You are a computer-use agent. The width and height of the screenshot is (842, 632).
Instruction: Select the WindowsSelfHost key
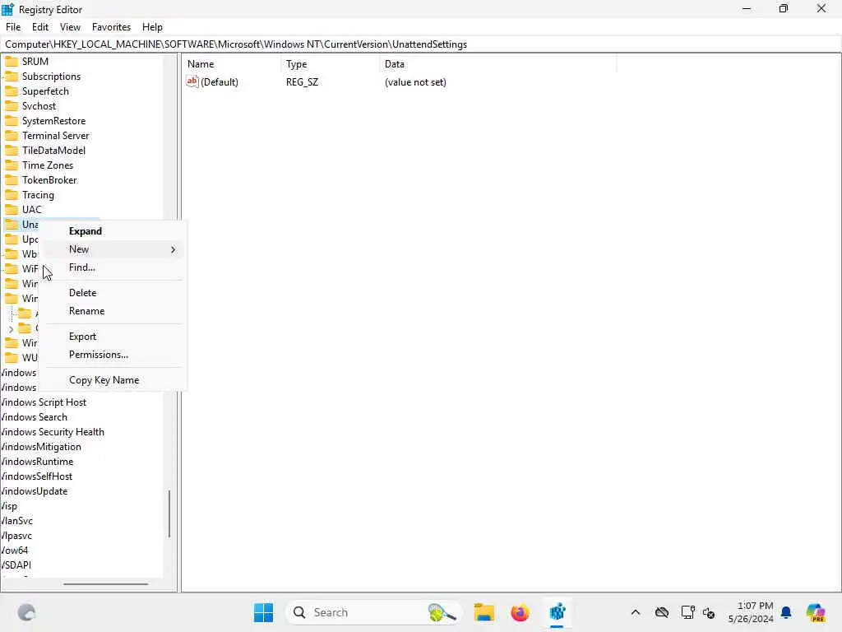(x=36, y=476)
